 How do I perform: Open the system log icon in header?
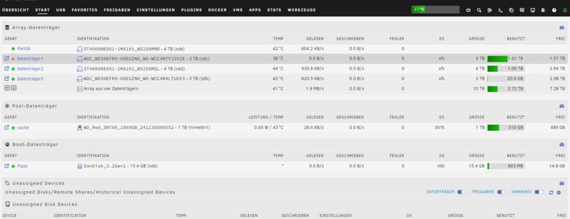click(x=543, y=10)
